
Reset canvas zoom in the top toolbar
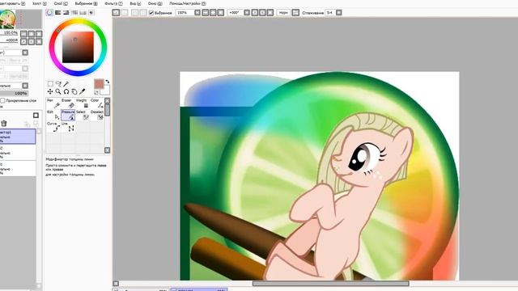(x=221, y=13)
